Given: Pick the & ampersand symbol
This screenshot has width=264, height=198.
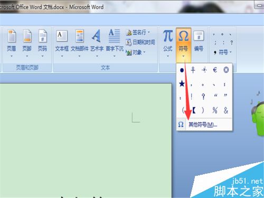Looking at the screenshot, I should click(x=226, y=110).
